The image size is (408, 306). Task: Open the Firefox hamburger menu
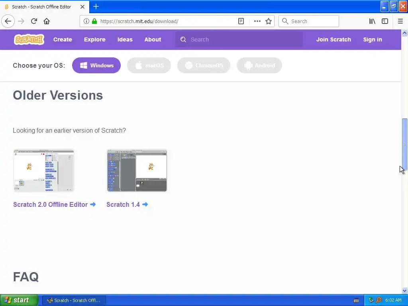point(400,21)
